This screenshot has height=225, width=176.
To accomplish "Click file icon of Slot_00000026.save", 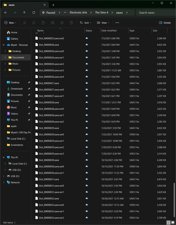I will (x=37, y=45).
